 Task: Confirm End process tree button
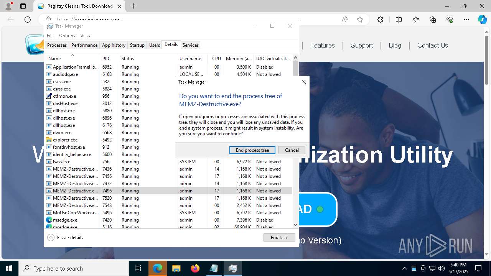click(252, 150)
